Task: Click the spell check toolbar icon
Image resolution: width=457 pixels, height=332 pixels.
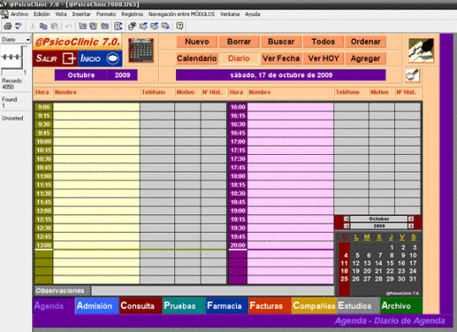Action: (x=19, y=26)
